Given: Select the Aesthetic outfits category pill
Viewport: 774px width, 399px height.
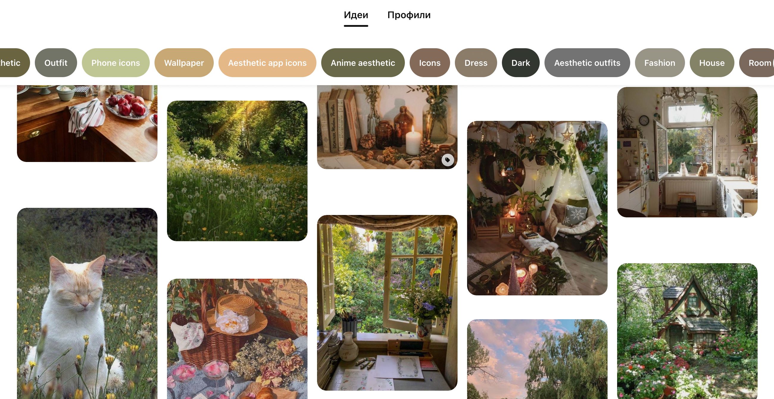Looking at the screenshot, I should (587, 62).
